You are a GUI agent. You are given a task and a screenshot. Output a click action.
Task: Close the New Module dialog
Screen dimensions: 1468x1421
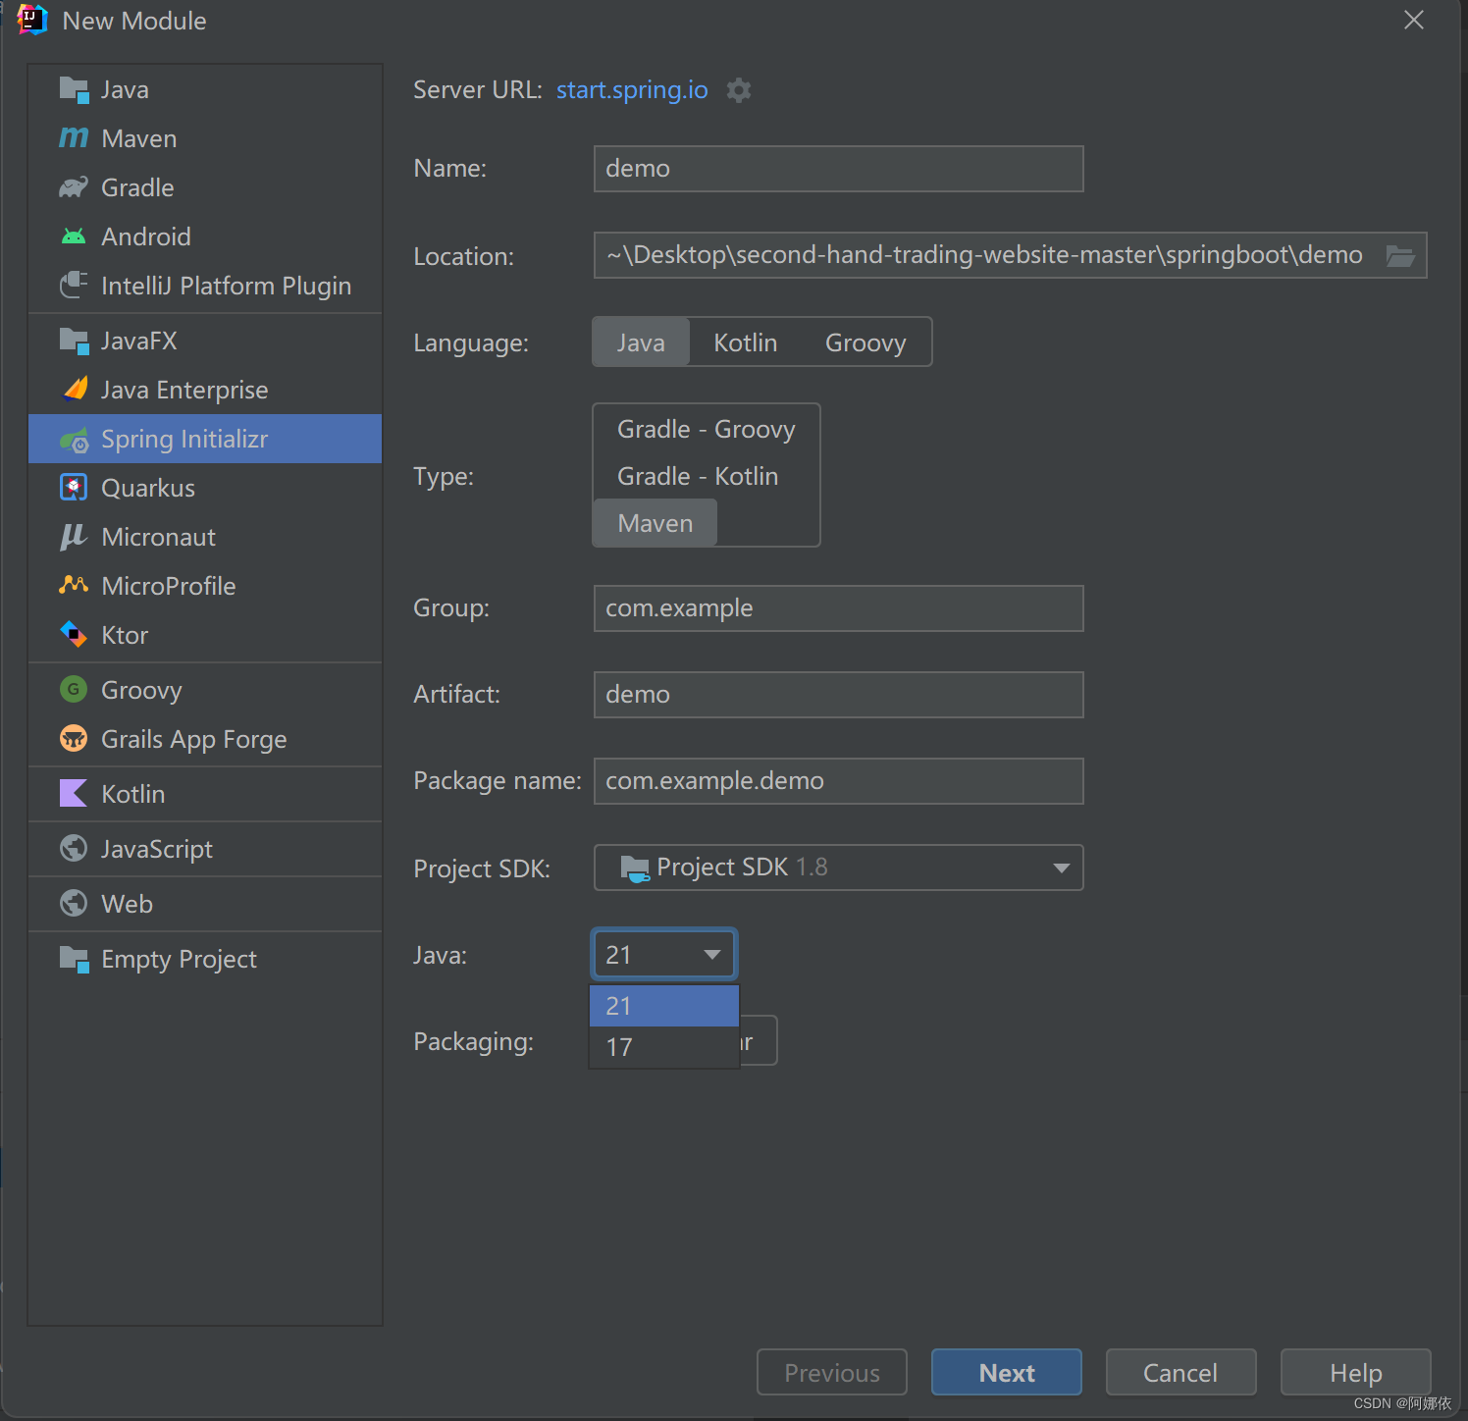pos(1413,20)
